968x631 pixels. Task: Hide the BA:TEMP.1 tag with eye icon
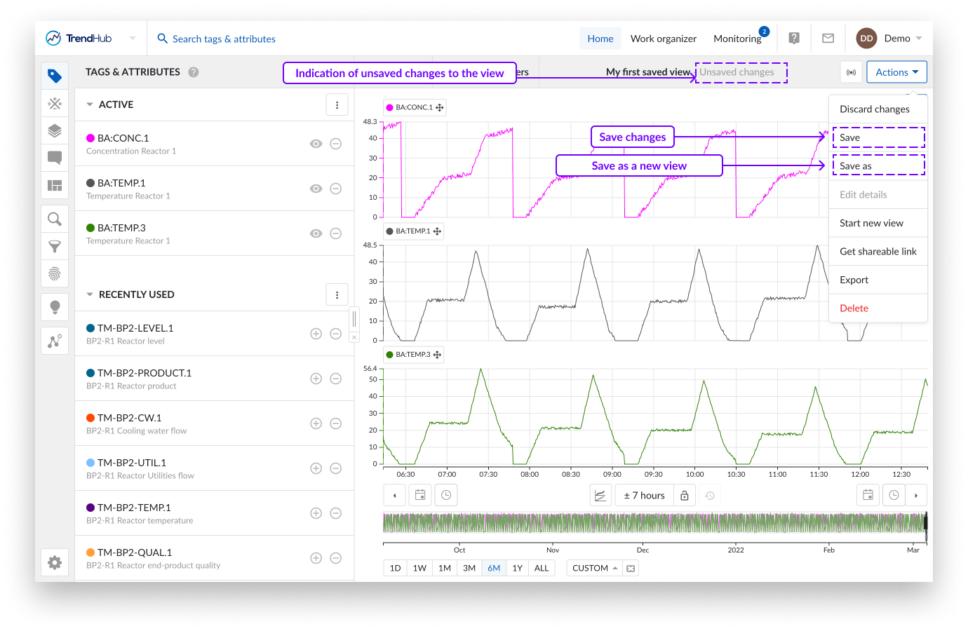click(x=316, y=189)
